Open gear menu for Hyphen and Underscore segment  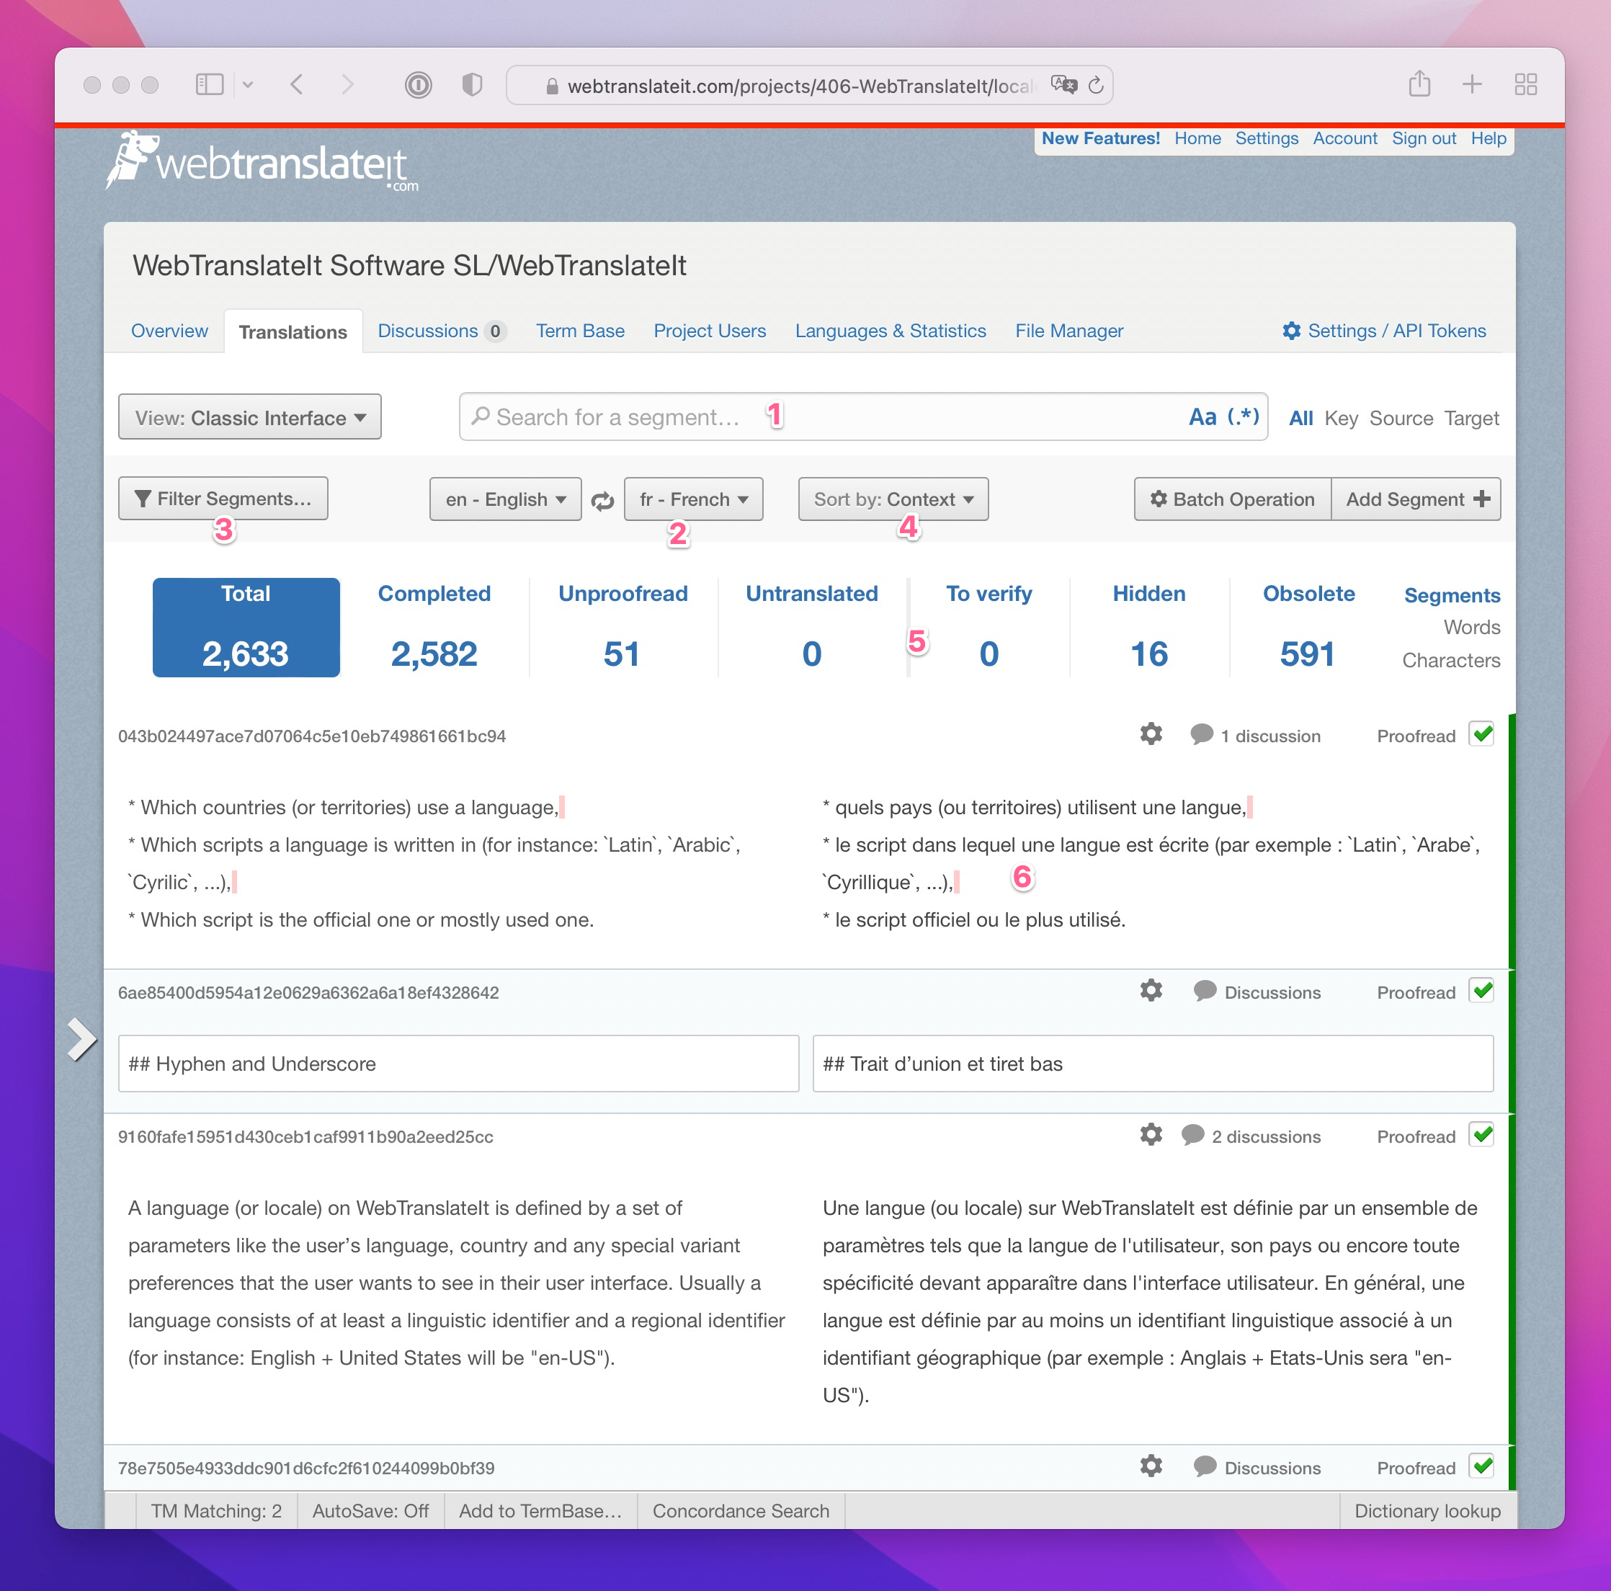(x=1151, y=991)
